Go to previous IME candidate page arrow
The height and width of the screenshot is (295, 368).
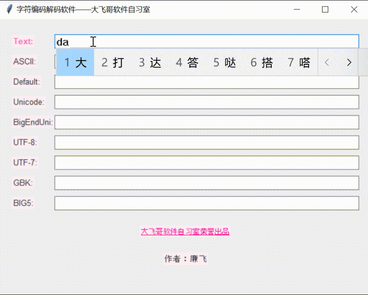(x=327, y=62)
